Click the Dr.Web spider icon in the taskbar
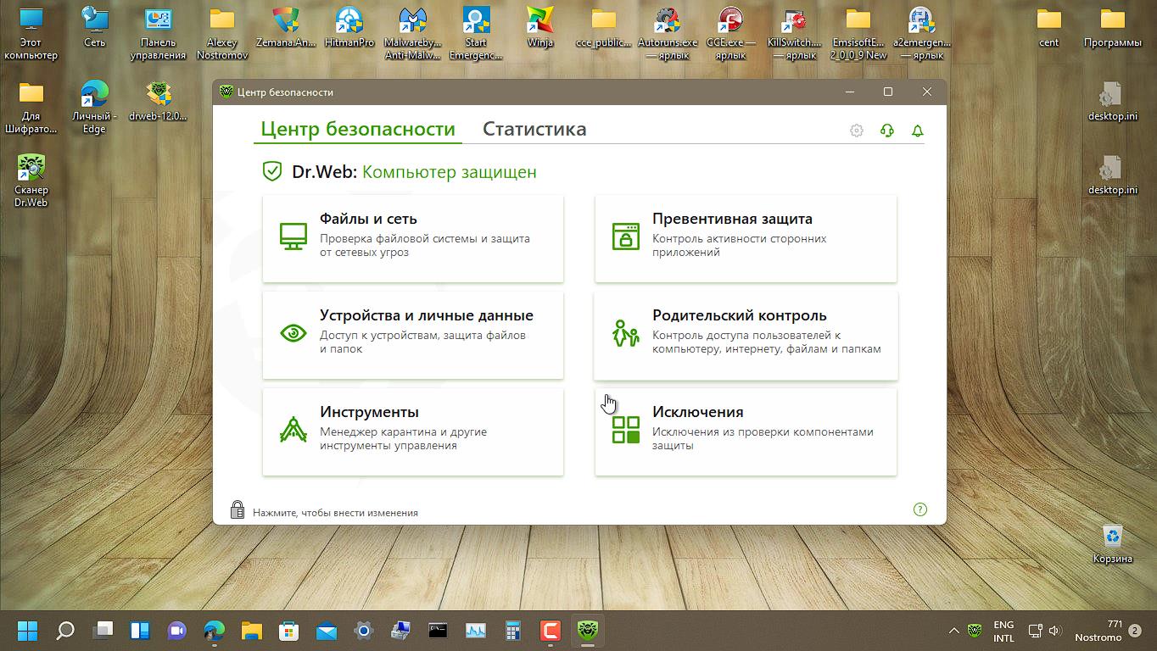Screen dimensions: 1157x651 click(587, 631)
